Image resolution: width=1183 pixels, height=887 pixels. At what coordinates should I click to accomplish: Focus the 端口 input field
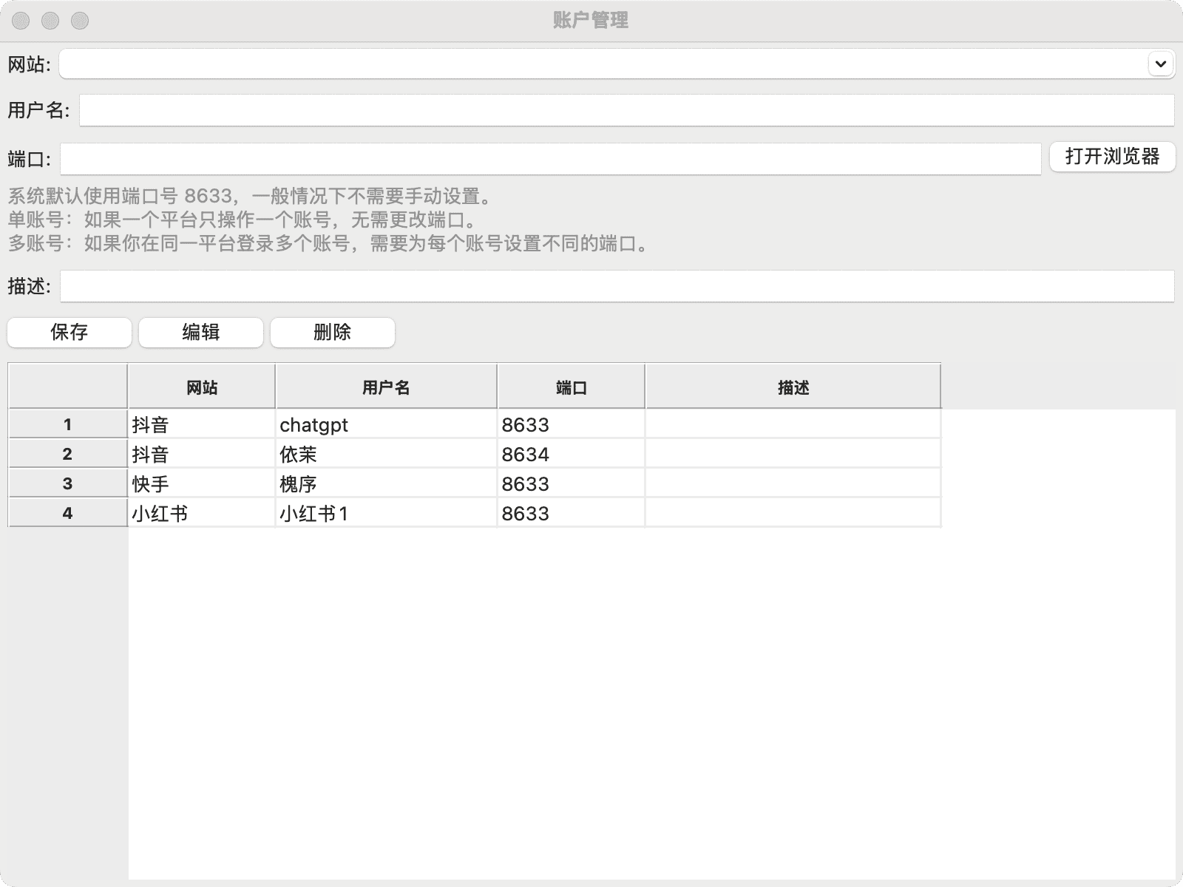(550, 159)
